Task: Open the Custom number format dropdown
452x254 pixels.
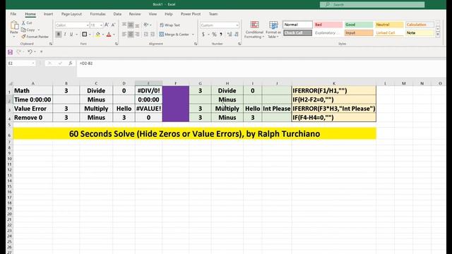Action: [237, 25]
